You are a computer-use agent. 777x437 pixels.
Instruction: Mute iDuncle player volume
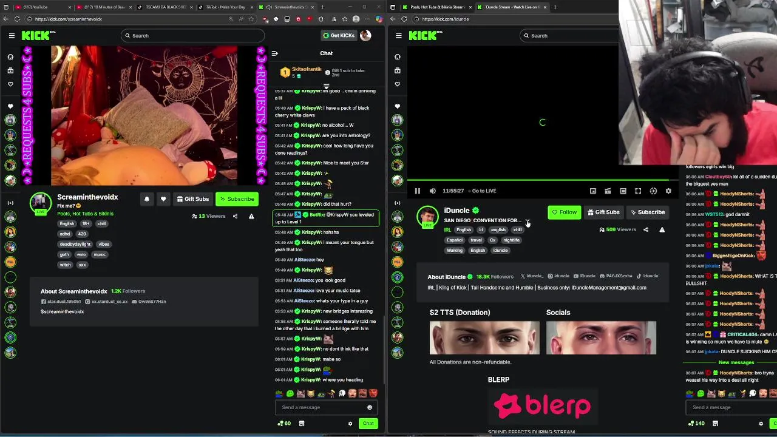click(433, 191)
